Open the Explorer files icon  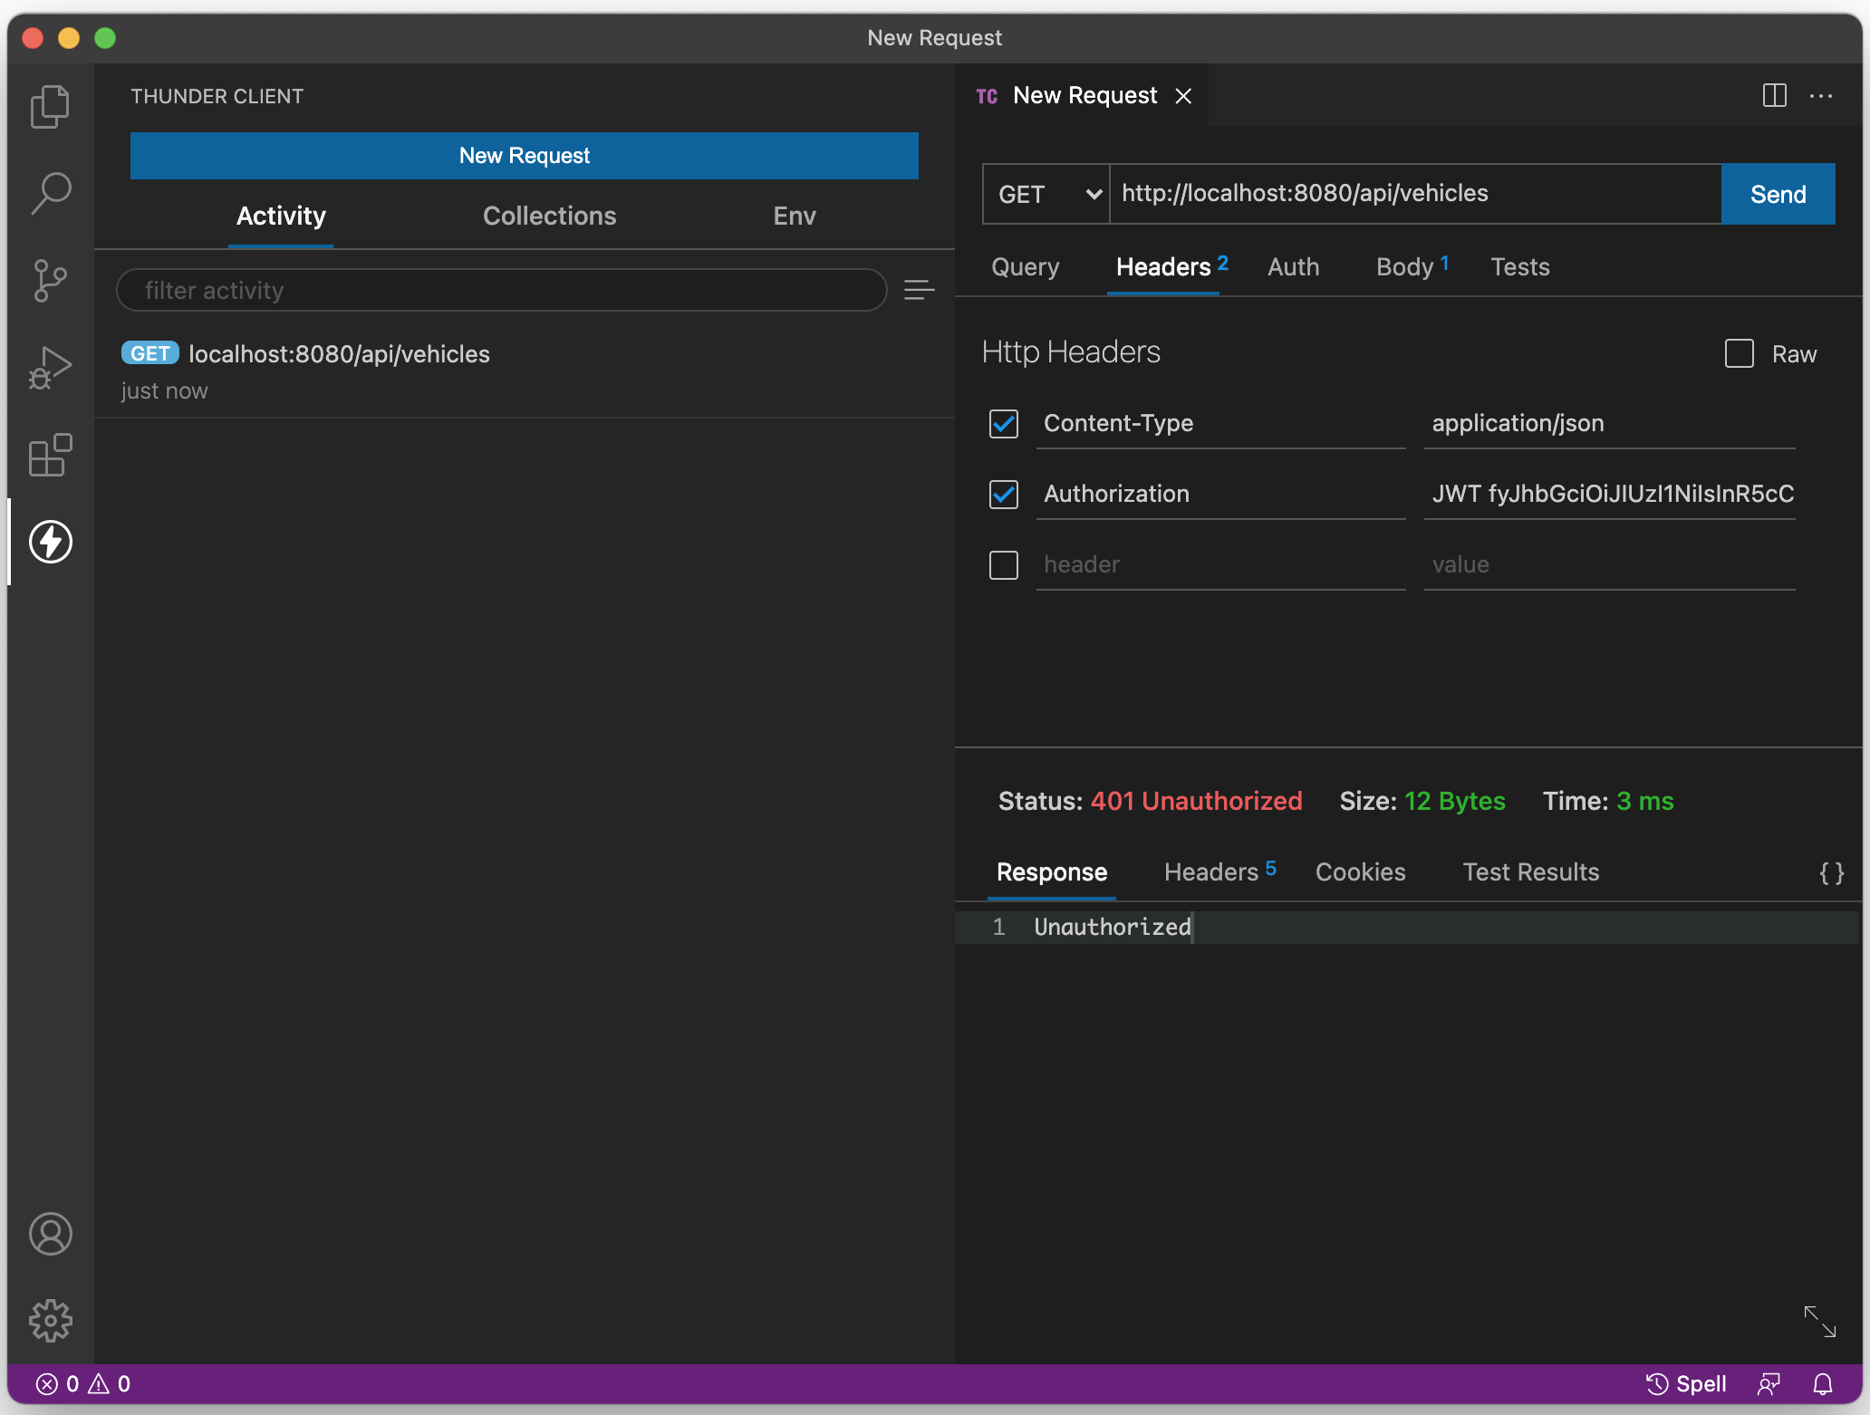(51, 107)
